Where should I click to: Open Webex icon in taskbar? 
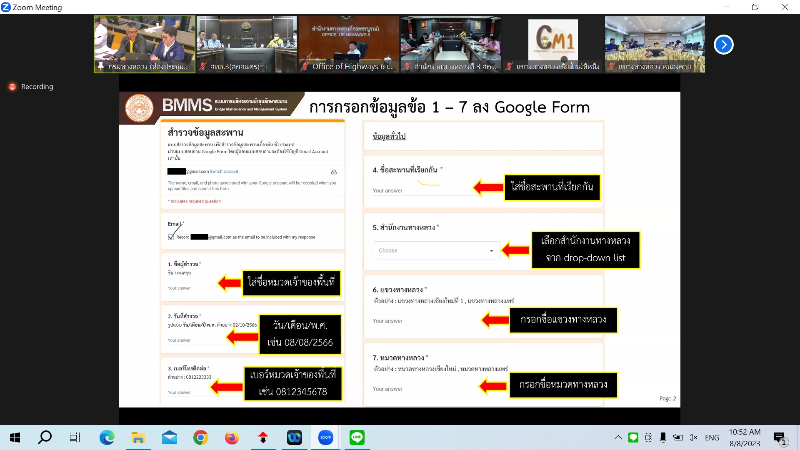click(x=294, y=437)
